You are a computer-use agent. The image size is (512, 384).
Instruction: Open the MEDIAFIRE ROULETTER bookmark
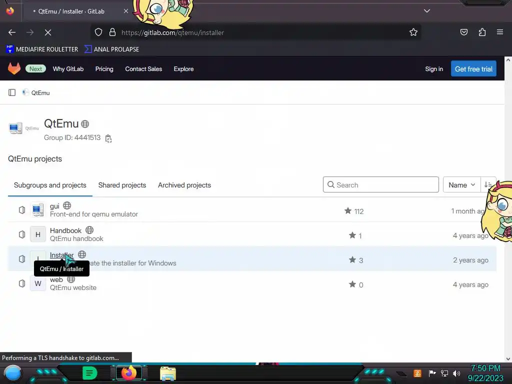pos(42,49)
